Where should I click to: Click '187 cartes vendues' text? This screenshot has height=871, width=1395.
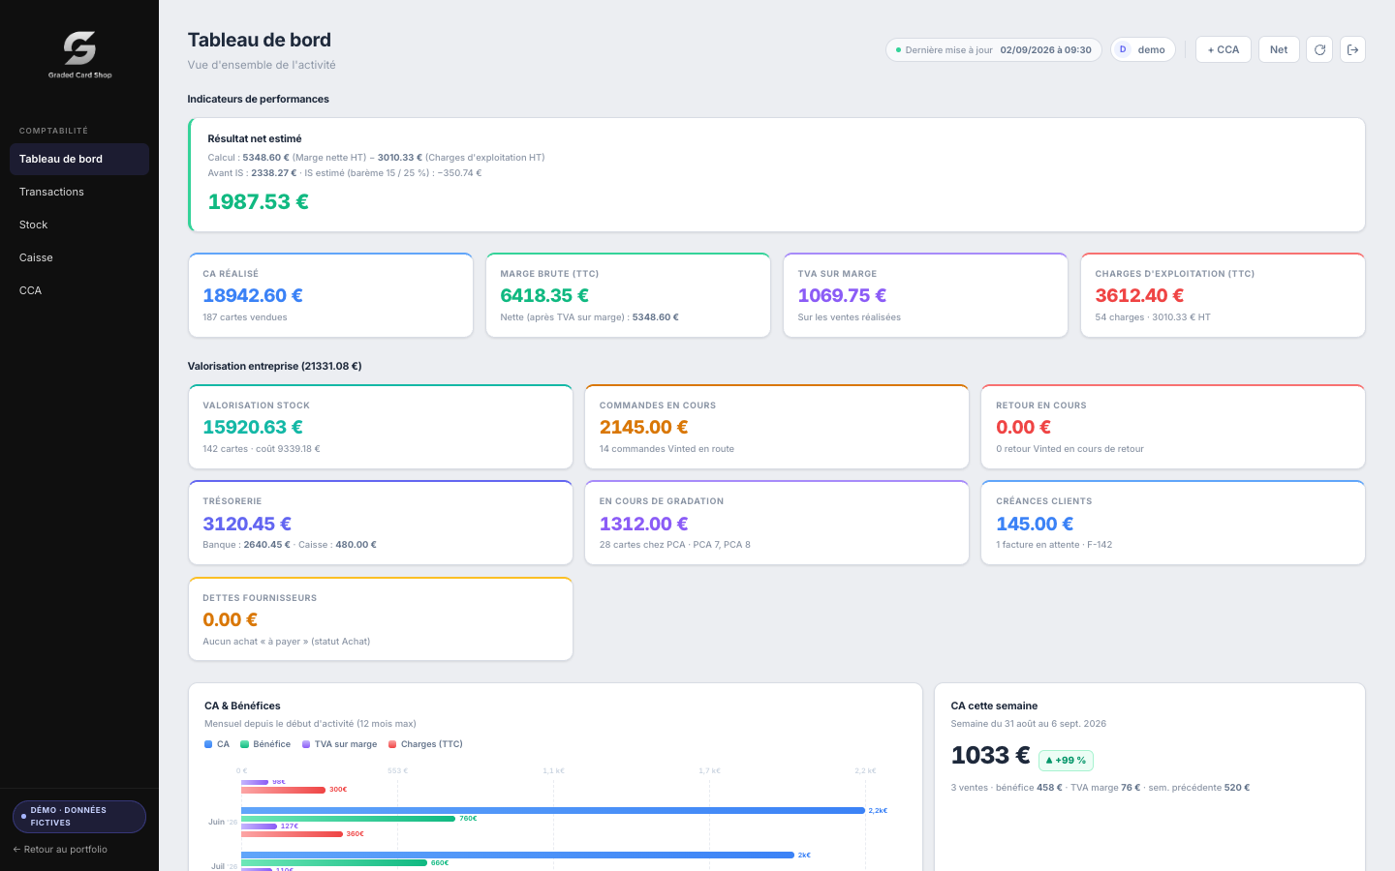pyautogui.click(x=245, y=317)
